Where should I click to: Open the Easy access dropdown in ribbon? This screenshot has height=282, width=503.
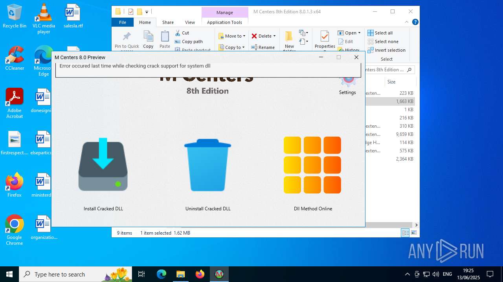304,41
